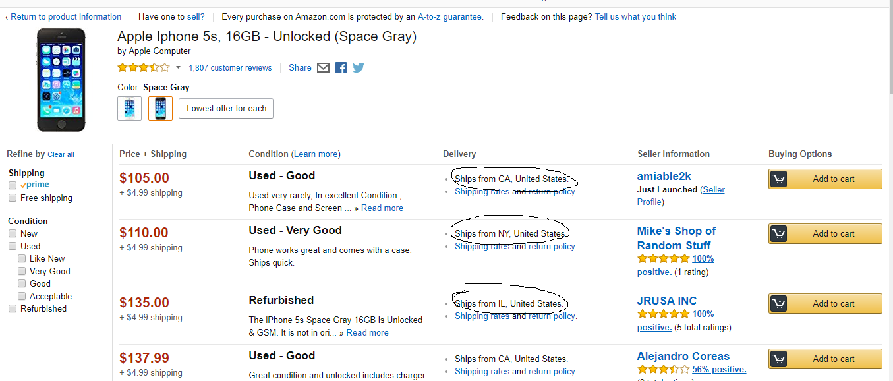The height and width of the screenshot is (381, 893).
Task: Return to product information
Action: pyautogui.click(x=65, y=17)
